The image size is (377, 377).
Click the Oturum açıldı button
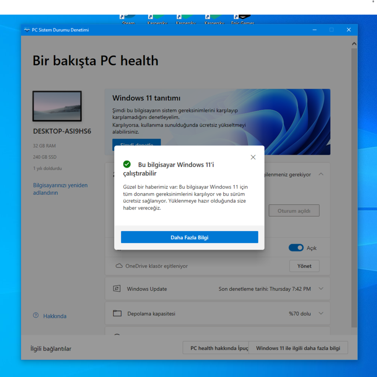pos(294,211)
